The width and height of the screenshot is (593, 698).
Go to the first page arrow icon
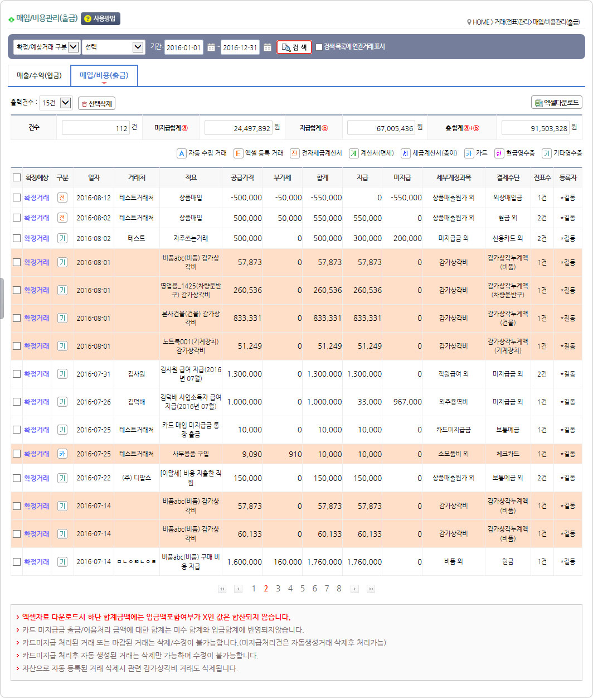pyautogui.click(x=222, y=589)
